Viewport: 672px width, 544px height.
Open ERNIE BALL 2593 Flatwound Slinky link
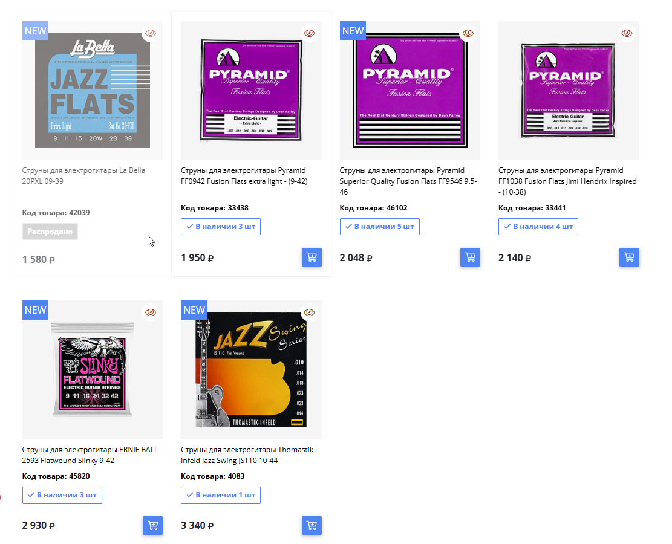(90, 455)
